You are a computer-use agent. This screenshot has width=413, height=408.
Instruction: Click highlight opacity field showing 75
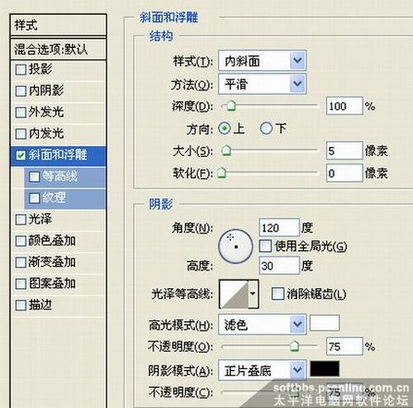coord(345,346)
